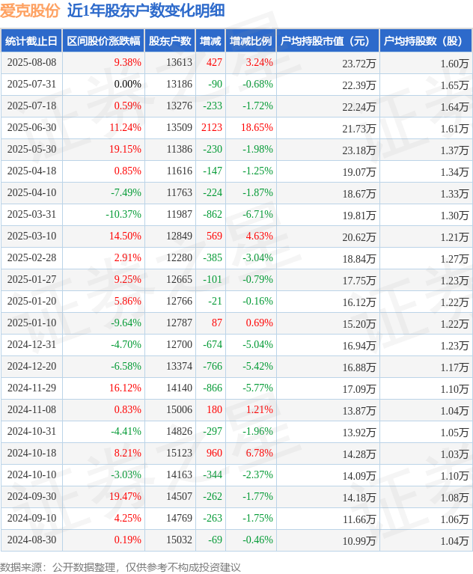Select the 增减比例 column header
This screenshot has width=473, height=574.
click(x=251, y=41)
